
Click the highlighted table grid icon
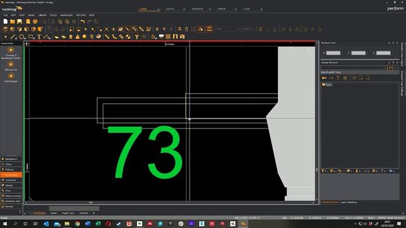[x=209, y=29]
